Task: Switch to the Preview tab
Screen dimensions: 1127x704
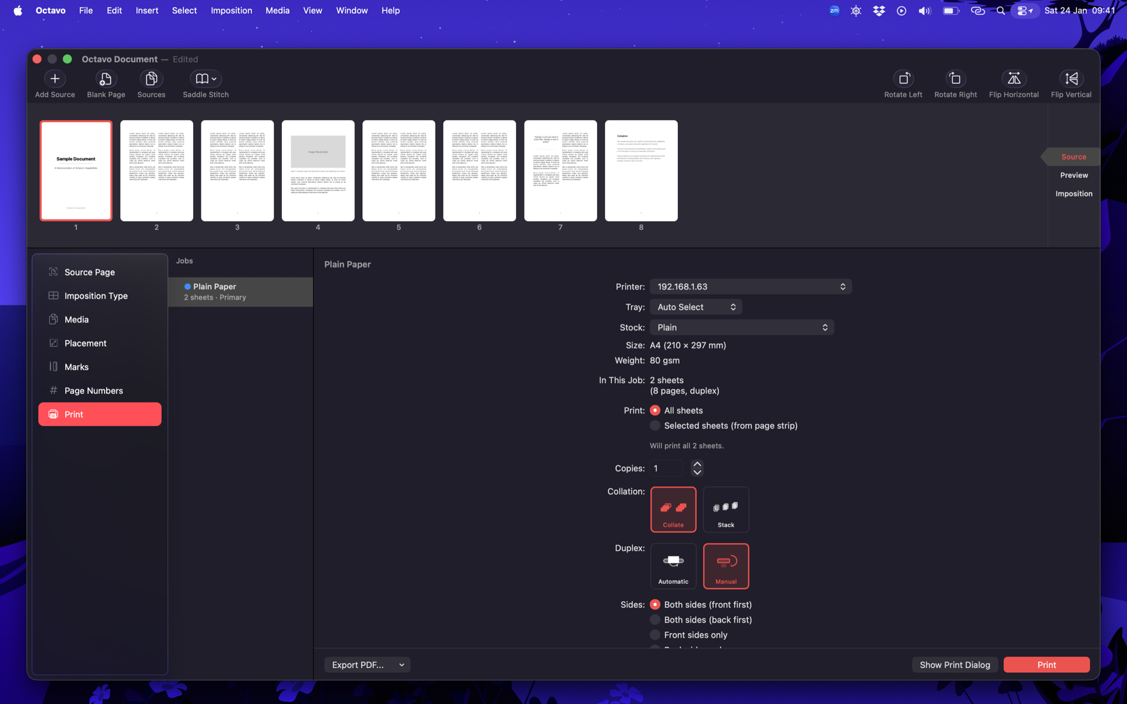Action: tap(1074, 175)
